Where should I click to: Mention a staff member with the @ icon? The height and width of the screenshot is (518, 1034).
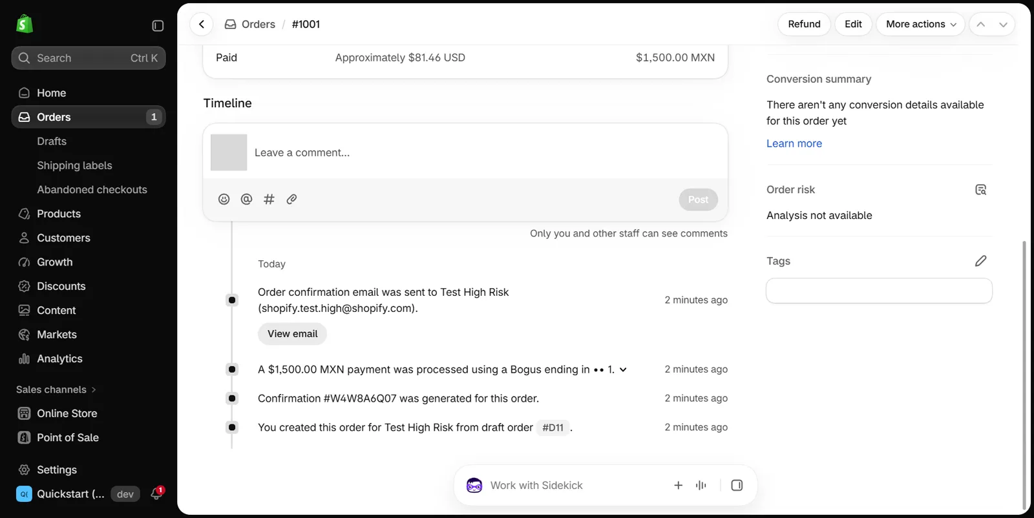coord(246,199)
